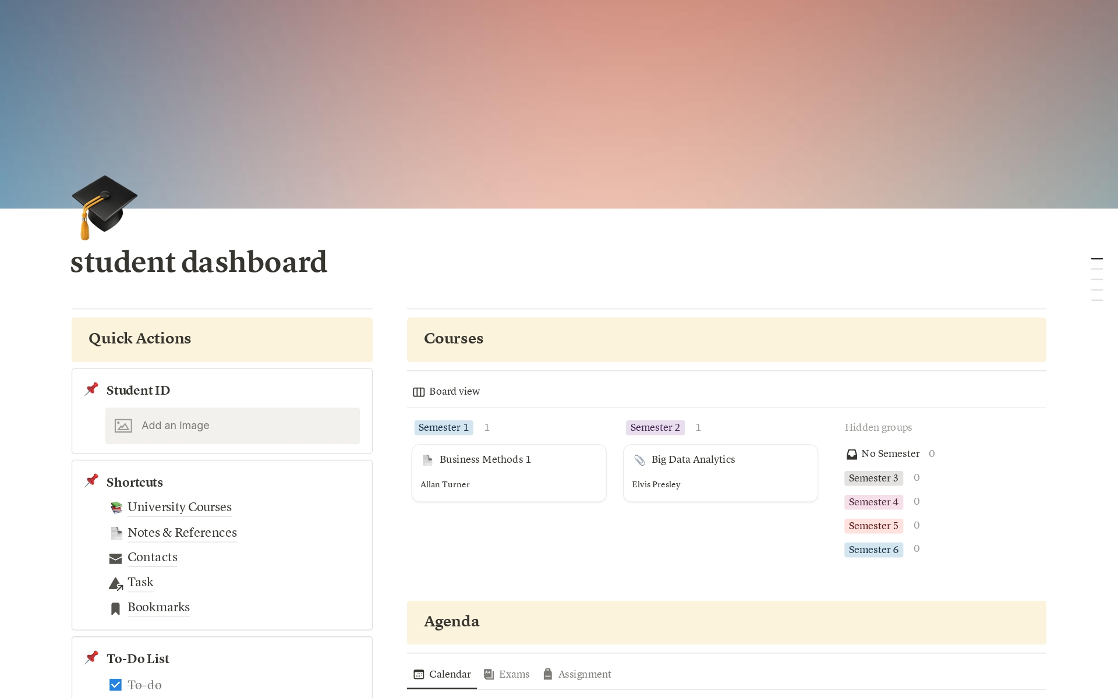Click the Semester 2 group label
The width and height of the screenshot is (1118, 698).
click(654, 427)
